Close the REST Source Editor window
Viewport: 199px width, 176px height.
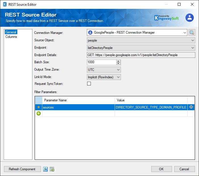click(x=192, y=4)
